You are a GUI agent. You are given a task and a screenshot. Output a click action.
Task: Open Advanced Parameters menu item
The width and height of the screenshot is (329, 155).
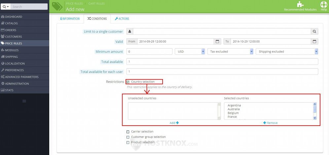pyautogui.click(x=24, y=77)
